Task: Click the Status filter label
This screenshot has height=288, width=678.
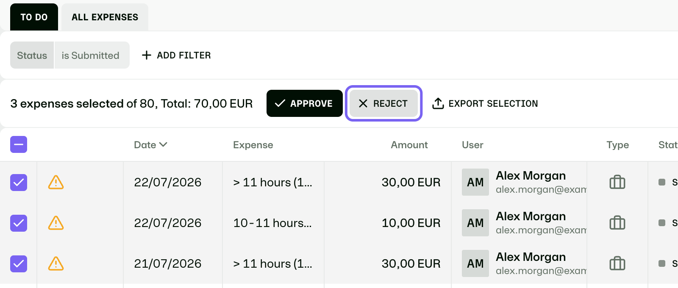Action: pos(32,55)
